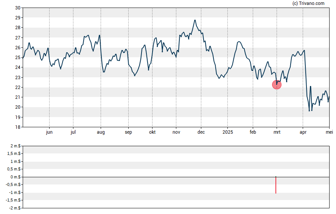The height and width of the screenshot is (214, 336).
Task: Click the price axis value 20
Action: 18,107
